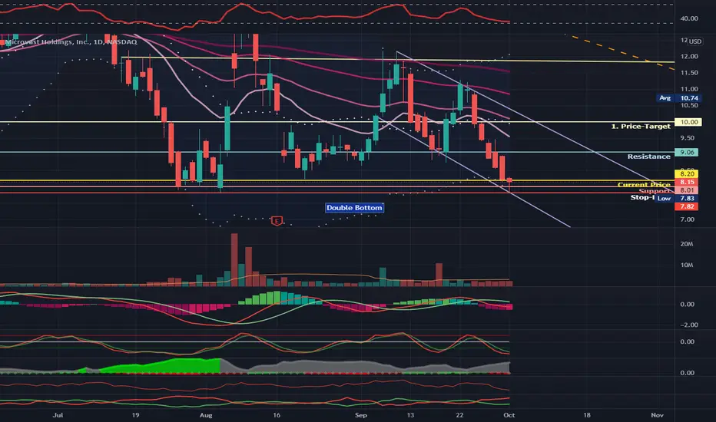
Task: Open the USD currency selector
Action: (x=695, y=41)
